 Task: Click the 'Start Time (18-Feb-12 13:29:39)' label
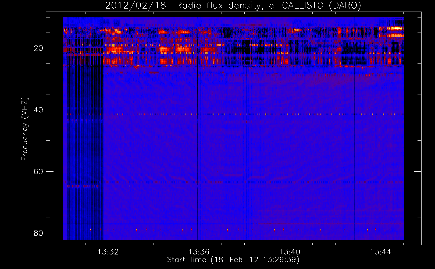tap(233, 260)
